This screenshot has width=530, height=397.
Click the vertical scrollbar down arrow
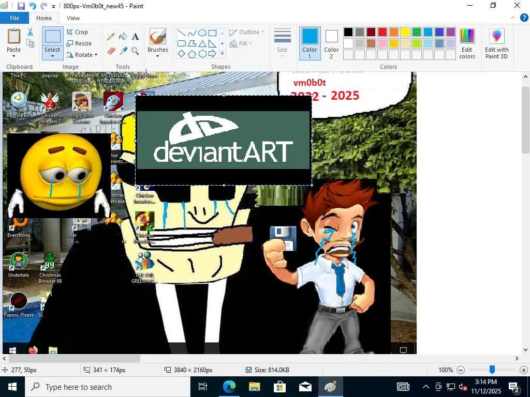[526, 350]
